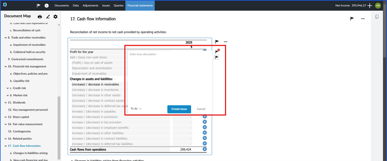Go to 12. Key management personnel

(28, 110)
